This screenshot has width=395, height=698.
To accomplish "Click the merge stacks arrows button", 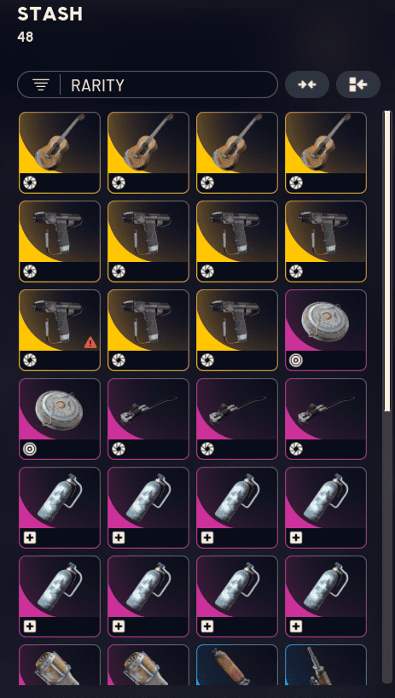I will [307, 84].
